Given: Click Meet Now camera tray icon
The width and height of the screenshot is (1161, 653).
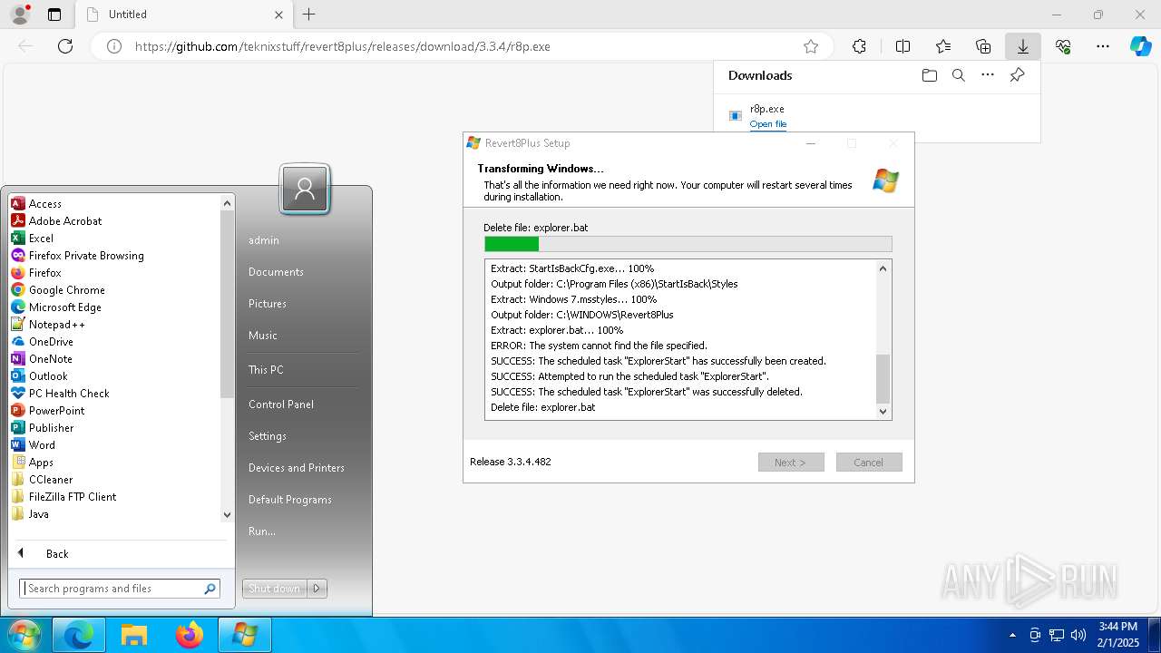Looking at the screenshot, I should [1035, 635].
